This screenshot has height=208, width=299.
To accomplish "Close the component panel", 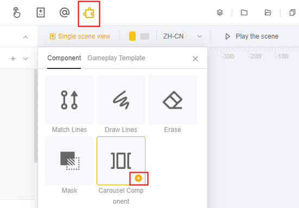I will point(195,59).
